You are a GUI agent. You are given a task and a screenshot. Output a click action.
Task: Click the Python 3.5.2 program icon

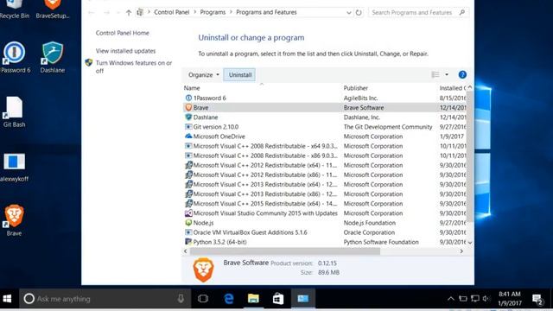[x=188, y=242]
